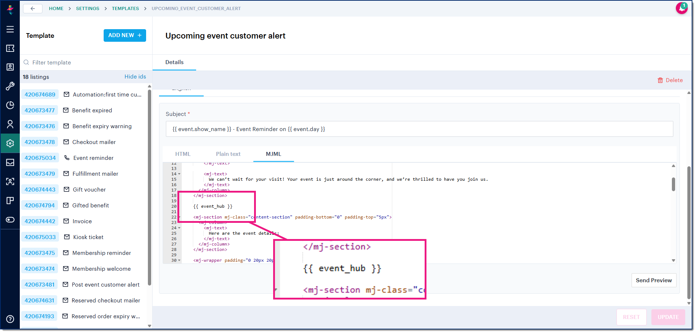Collapse code fold arrow at line 24
Image resolution: width=696 pixels, height=333 pixels.
[179, 228]
